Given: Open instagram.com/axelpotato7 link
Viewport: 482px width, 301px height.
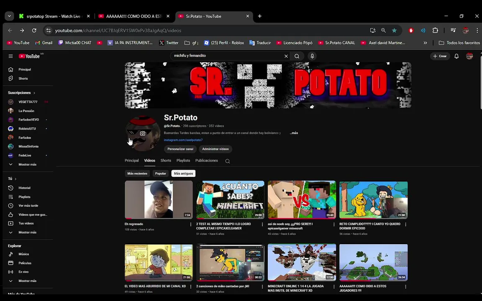Looking at the screenshot, I should point(183,140).
